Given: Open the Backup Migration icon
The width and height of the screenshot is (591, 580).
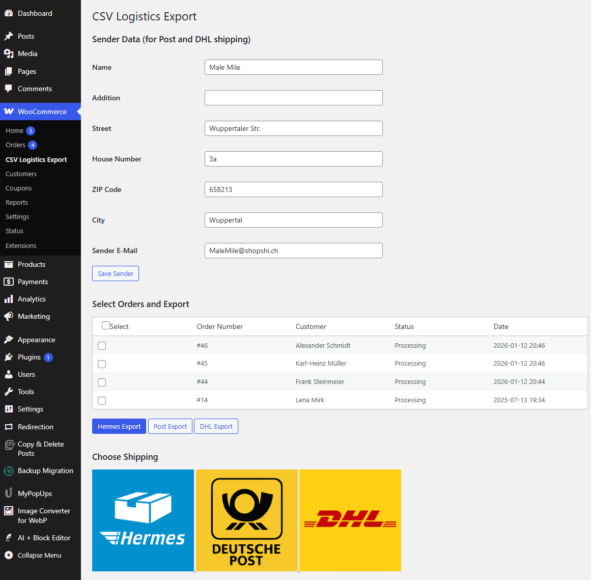Looking at the screenshot, I should (x=9, y=471).
